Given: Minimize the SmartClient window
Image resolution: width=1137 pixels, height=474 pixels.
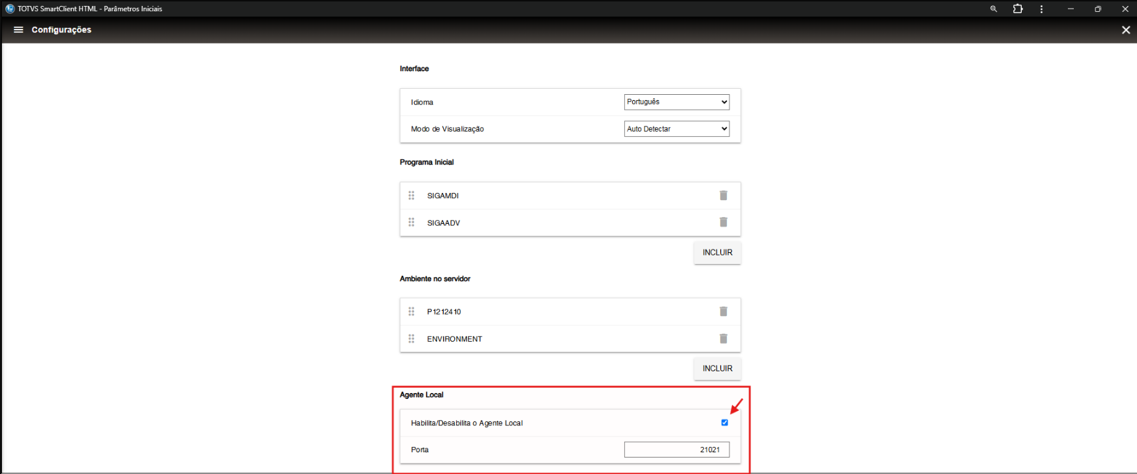Looking at the screenshot, I should (1071, 9).
